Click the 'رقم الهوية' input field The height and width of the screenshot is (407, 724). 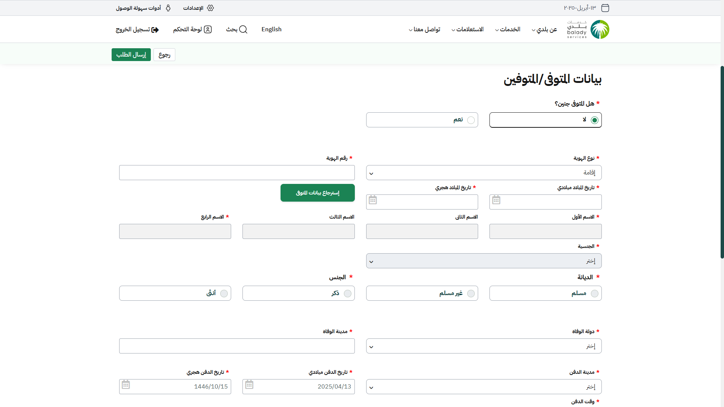237,173
